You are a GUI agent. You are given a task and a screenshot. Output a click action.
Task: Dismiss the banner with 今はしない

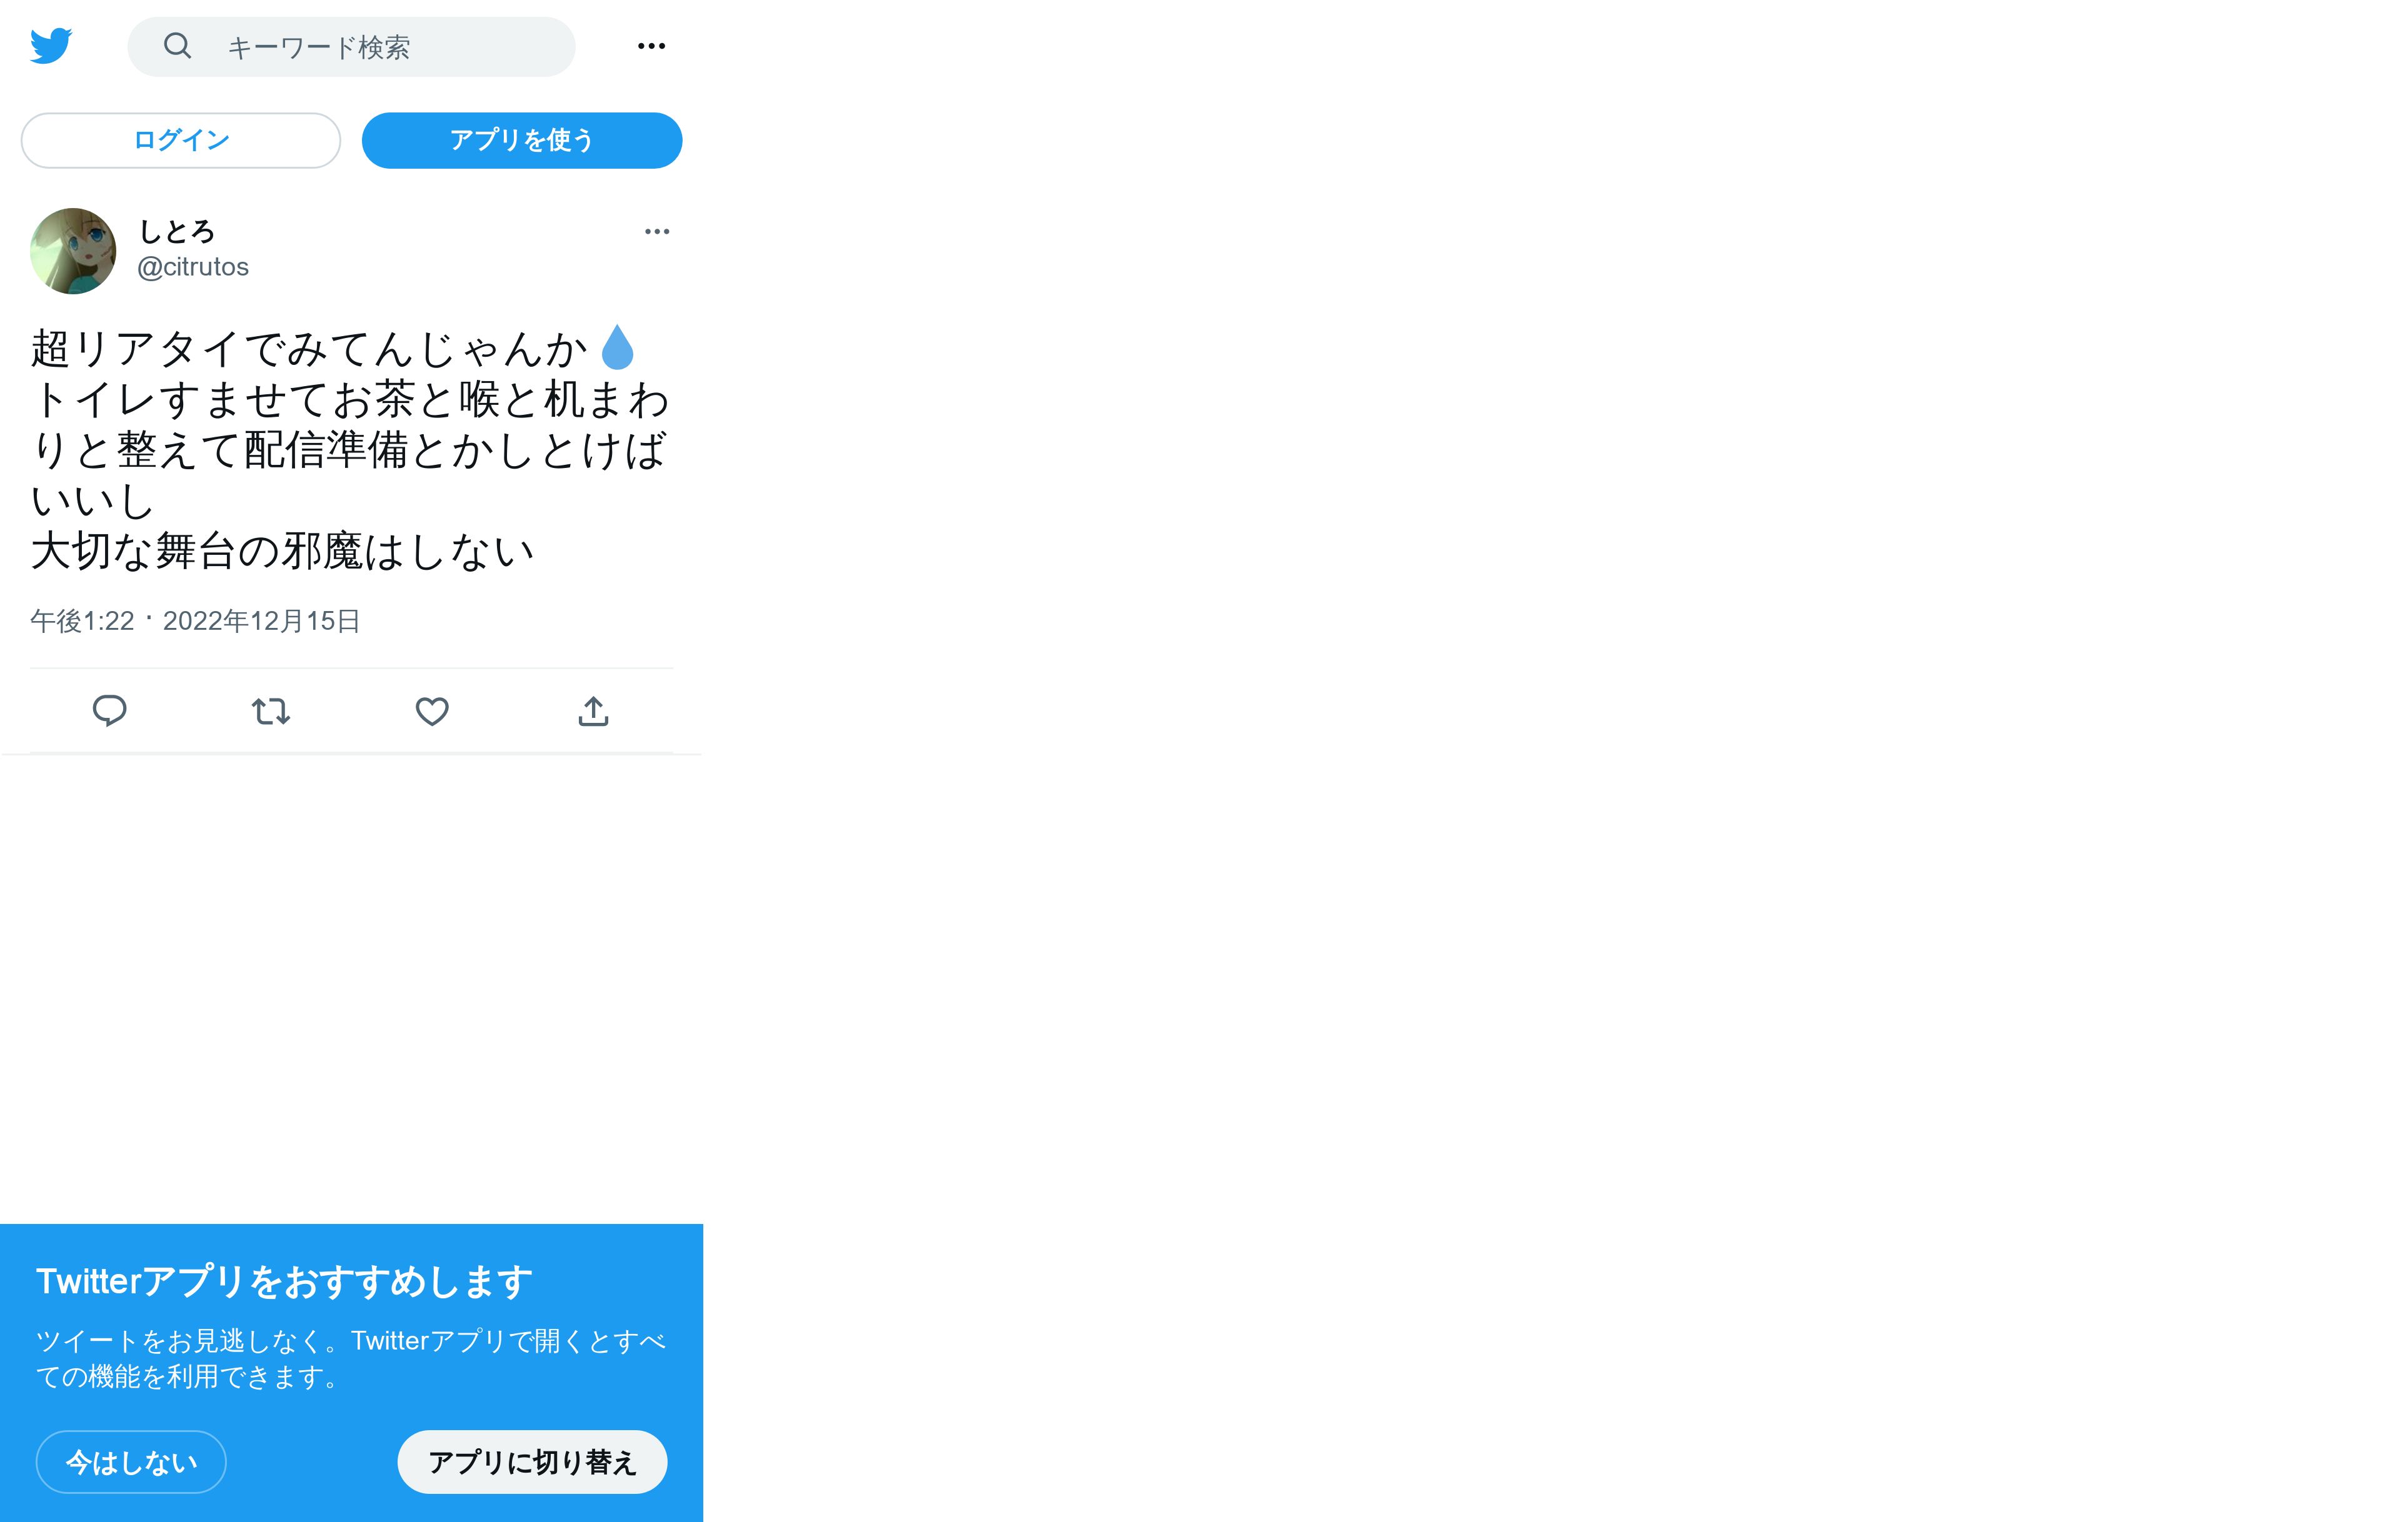[x=131, y=1462]
